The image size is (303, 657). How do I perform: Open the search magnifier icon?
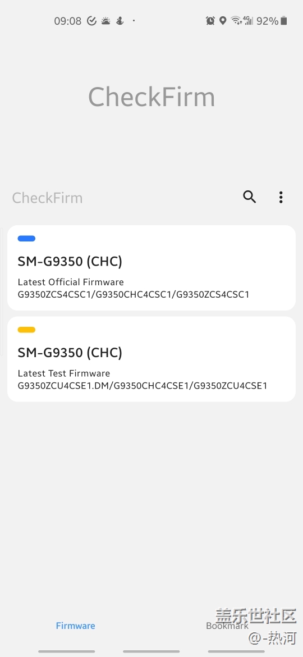click(x=250, y=197)
